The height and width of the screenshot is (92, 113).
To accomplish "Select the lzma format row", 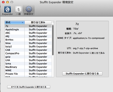I will coord(28,64).
